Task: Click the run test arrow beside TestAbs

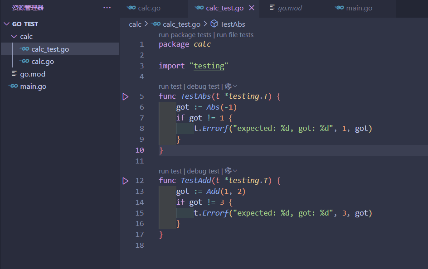Action: (x=125, y=97)
